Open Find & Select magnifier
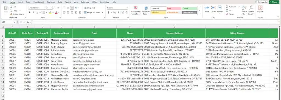This screenshot has height=100, width=281. (251, 8)
